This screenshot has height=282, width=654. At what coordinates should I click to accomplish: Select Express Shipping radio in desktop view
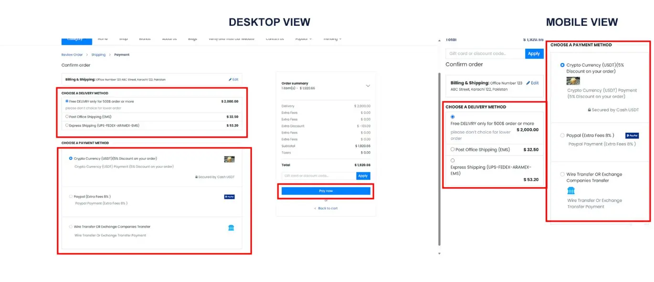pyautogui.click(x=67, y=125)
